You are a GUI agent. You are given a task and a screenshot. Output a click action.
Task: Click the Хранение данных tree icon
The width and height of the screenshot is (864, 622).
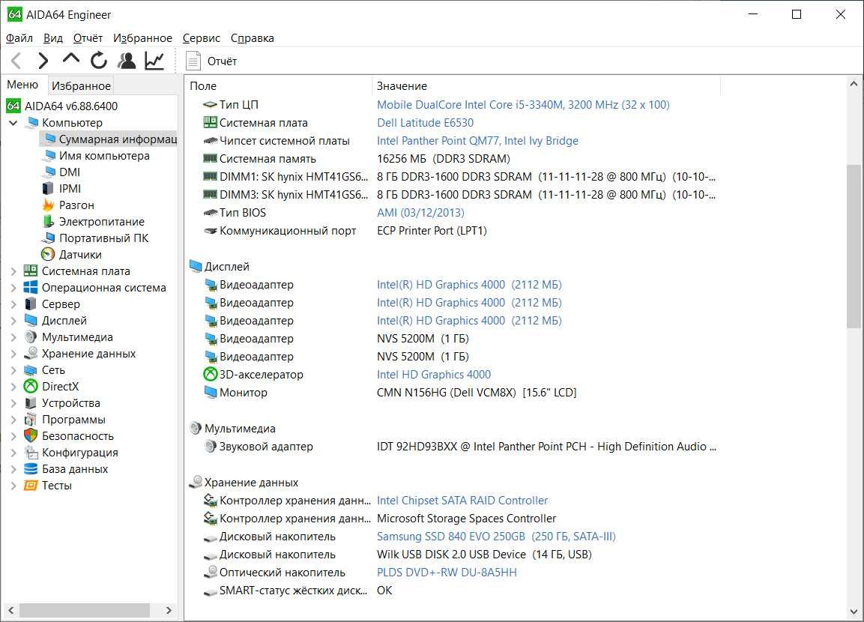click(30, 353)
